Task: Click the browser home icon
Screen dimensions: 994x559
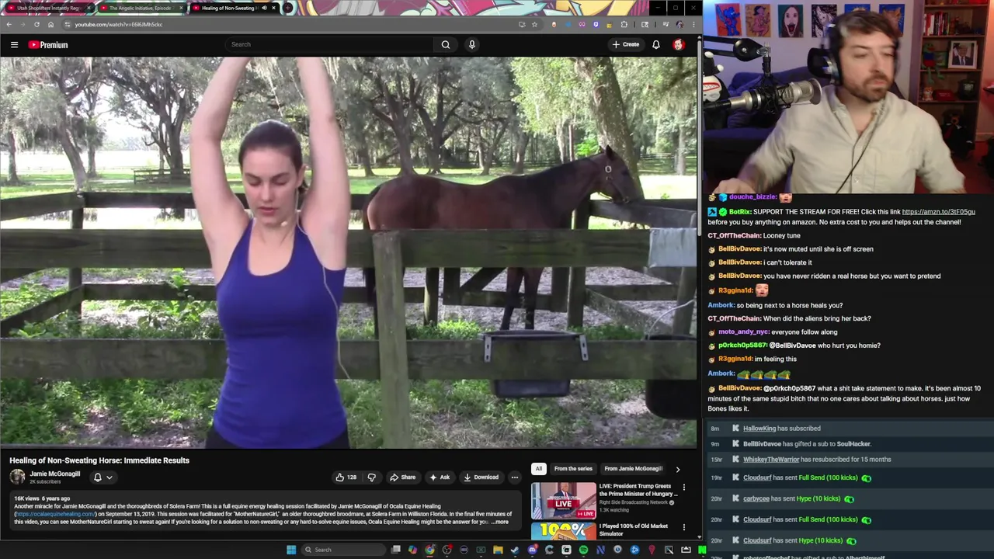Action: coord(50,24)
